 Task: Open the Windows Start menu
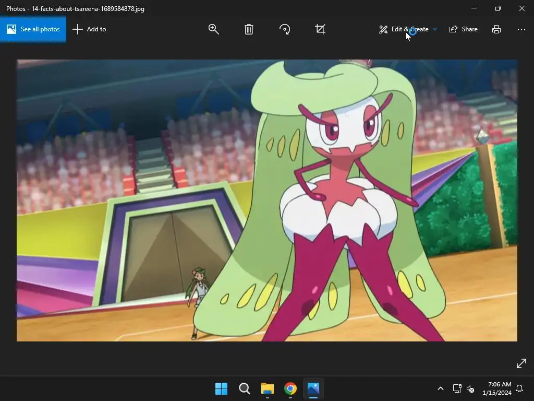pyautogui.click(x=221, y=388)
